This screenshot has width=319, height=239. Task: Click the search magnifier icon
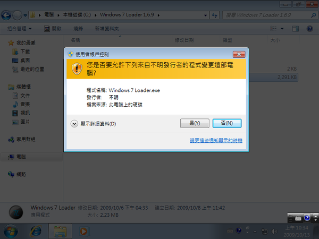pos(314,15)
